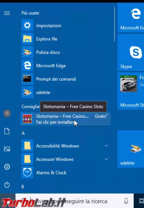The width and height of the screenshot is (144, 208).
Task: Launch sdelete from the most used list
Action: click(x=65, y=92)
